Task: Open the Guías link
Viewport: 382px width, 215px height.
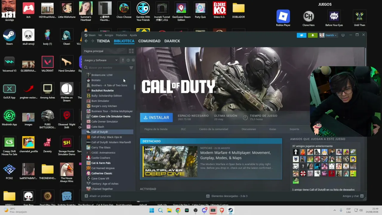Action: [272, 129]
